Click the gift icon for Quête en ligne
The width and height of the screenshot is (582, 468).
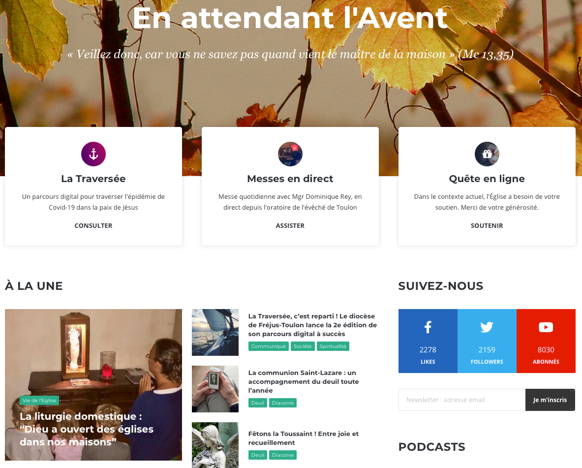coord(487,154)
